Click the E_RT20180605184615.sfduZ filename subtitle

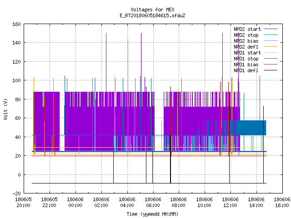click(152, 15)
